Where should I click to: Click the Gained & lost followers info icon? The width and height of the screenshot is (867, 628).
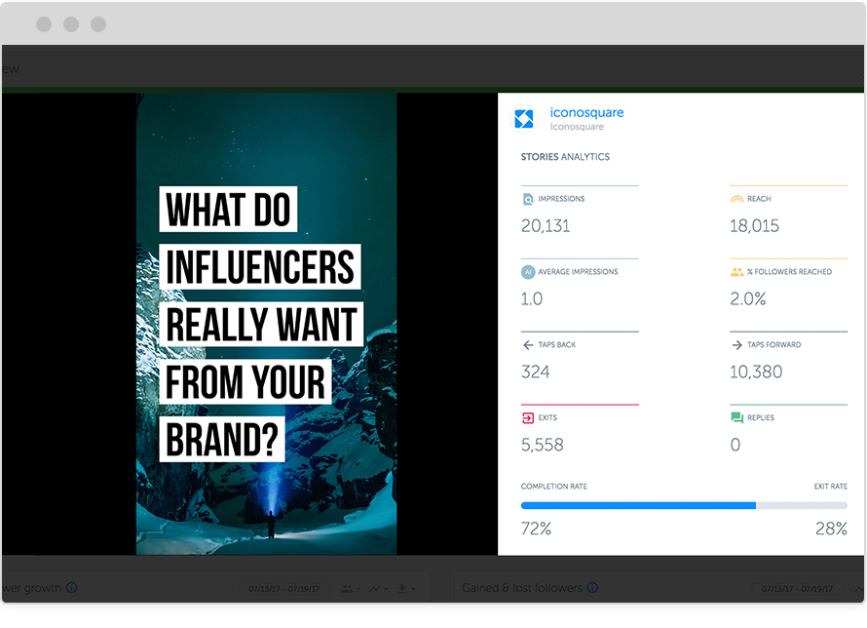pyautogui.click(x=592, y=588)
